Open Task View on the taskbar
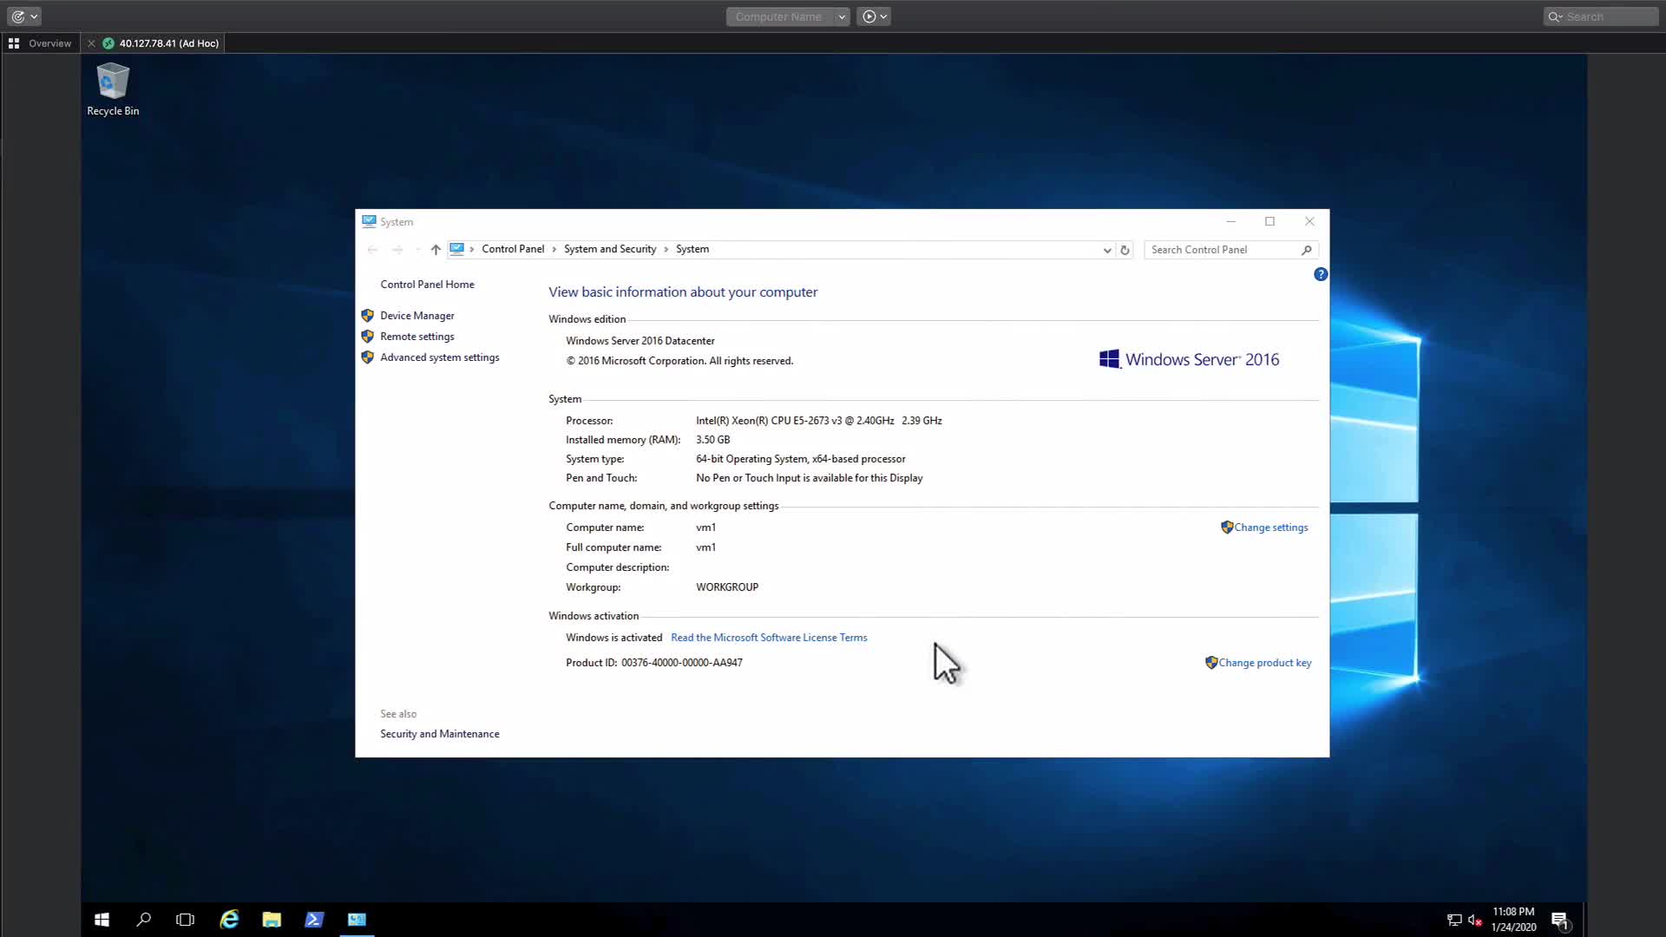The width and height of the screenshot is (1666, 937). pos(185,920)
